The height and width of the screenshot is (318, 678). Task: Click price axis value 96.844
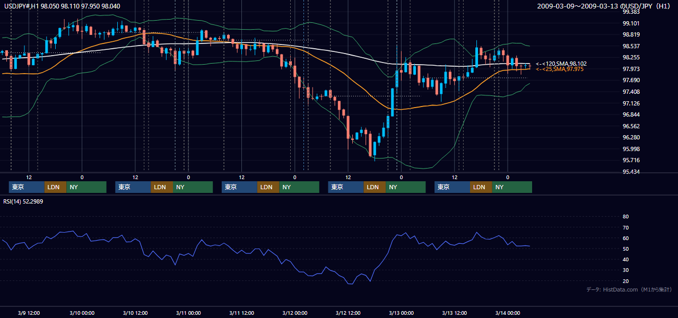[631, 114]
